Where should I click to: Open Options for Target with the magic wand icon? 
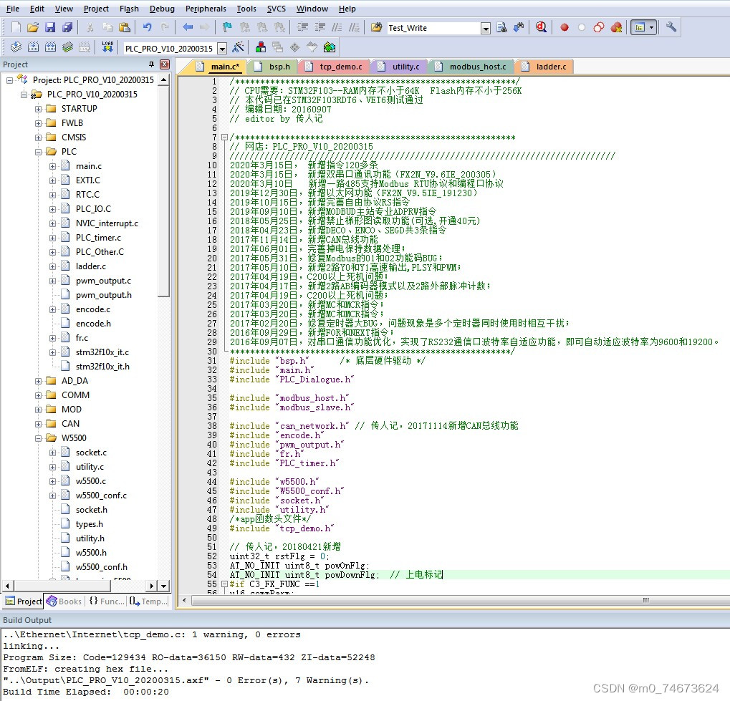(x=238, y=47)
